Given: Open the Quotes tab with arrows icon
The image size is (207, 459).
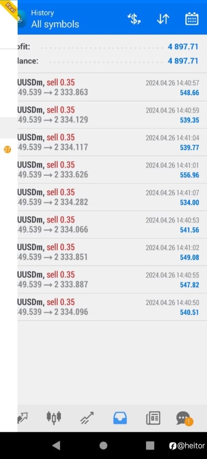Looking at the screenshot, I should pos(22,418).
